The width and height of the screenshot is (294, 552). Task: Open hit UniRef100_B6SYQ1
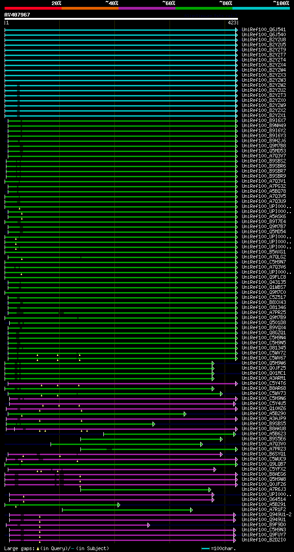tap(264, 454)
